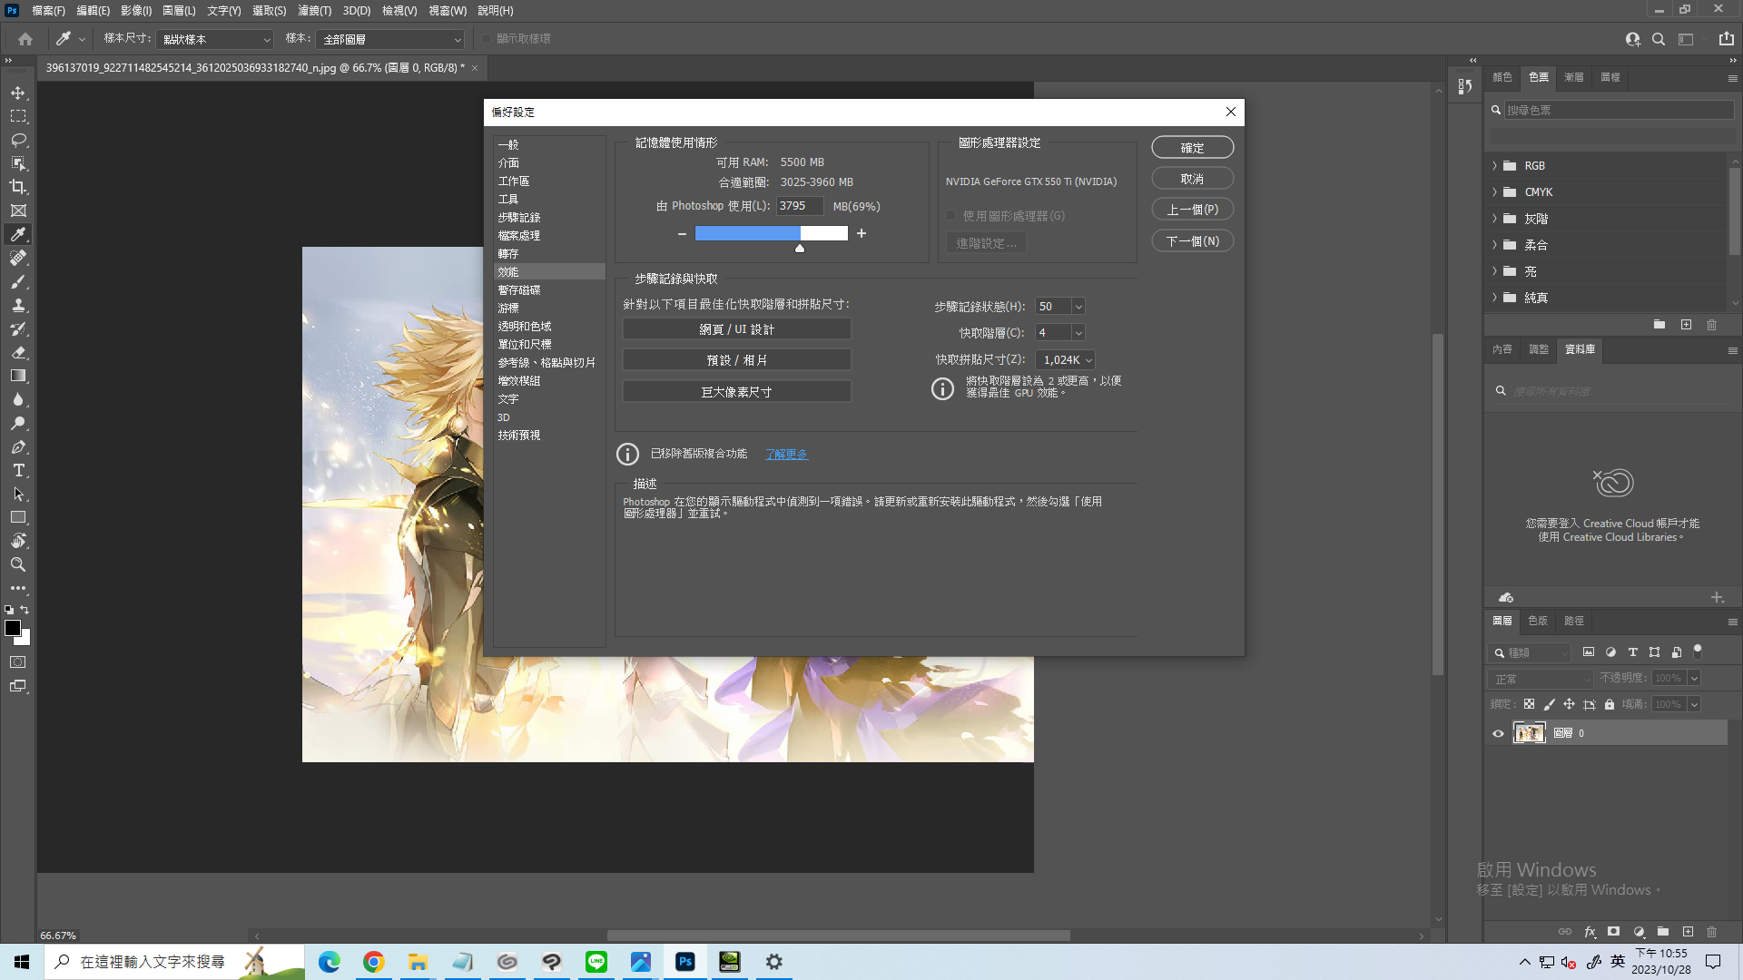Click 網頁 / UI 設計 button
The height and width of the screenshot is (980, 1743).
[x=736, y=329]
